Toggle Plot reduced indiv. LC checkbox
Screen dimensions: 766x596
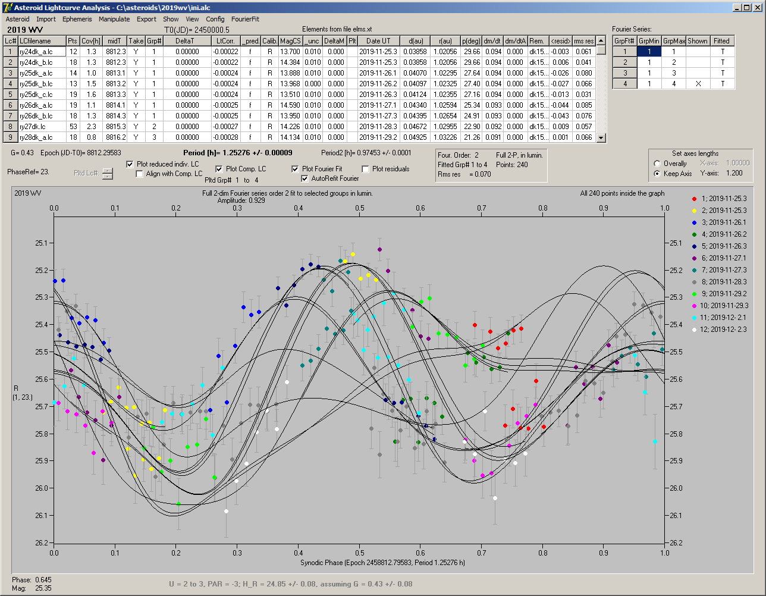130,164
